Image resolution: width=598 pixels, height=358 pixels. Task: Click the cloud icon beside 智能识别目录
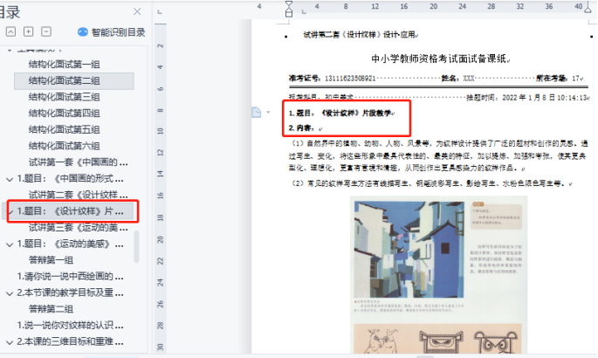[x=83, y=31]
